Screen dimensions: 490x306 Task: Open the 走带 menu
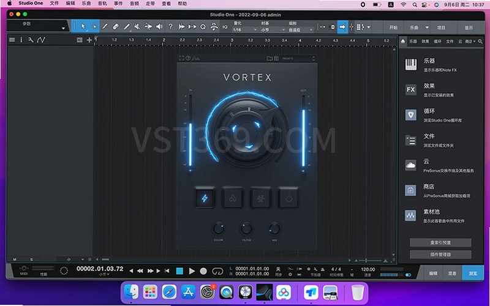coord(150,4)
